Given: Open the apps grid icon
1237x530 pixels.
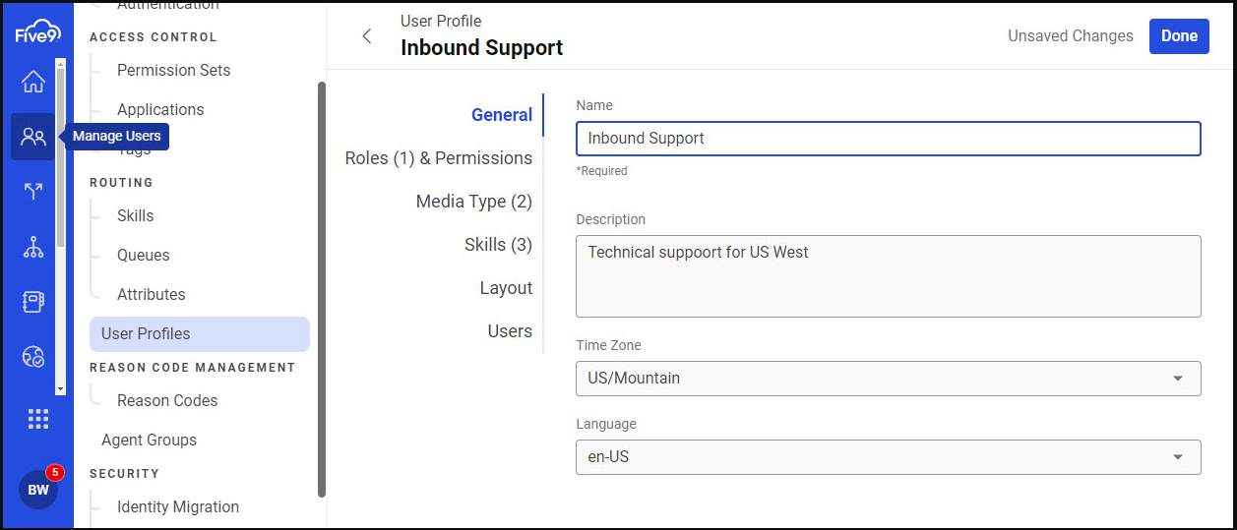Looking at the screenshot, I should pyautogui.click(x=37, y=420).
